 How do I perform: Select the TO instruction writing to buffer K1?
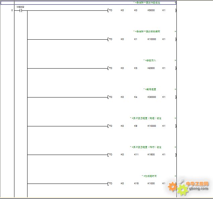click(111, 39)
